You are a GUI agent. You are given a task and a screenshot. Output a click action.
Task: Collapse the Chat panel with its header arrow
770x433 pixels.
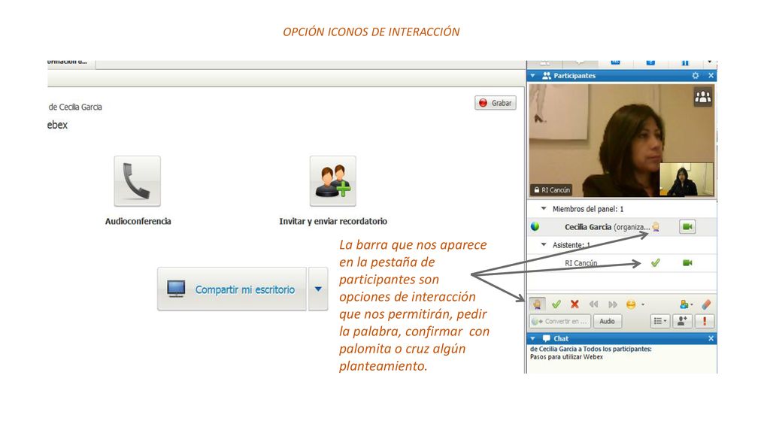(x=533, y=339)
